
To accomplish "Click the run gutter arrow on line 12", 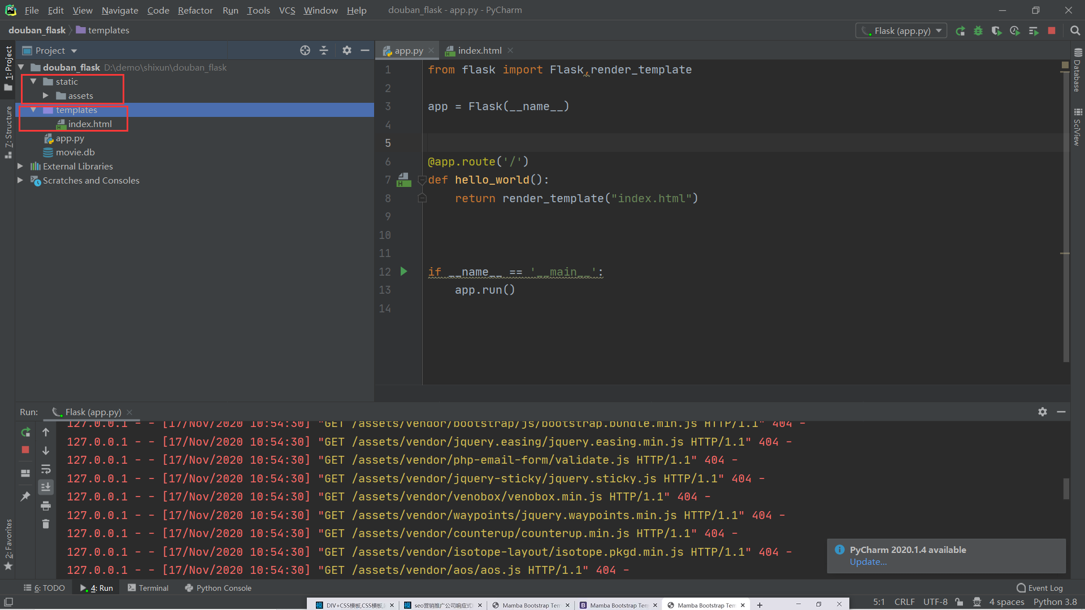I will (x=403, y=271).
